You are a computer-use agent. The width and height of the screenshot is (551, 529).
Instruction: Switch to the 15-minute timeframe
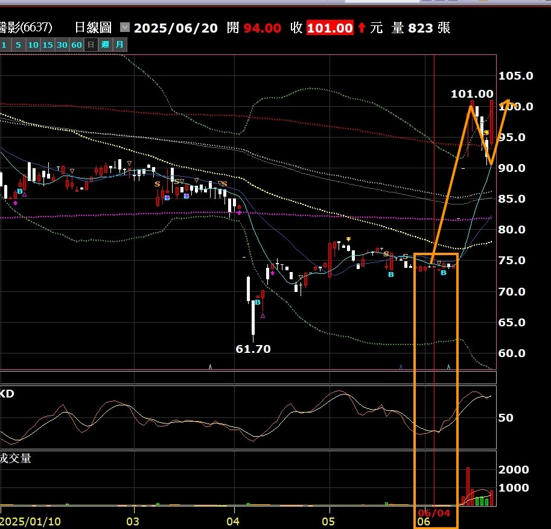[48, 45]
